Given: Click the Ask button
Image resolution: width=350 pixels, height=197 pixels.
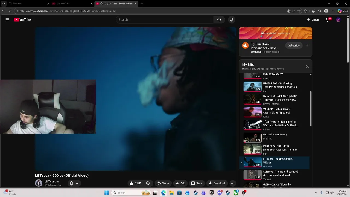Looking at the screenshot, I should pyautogui.click(x=180, y=183).
